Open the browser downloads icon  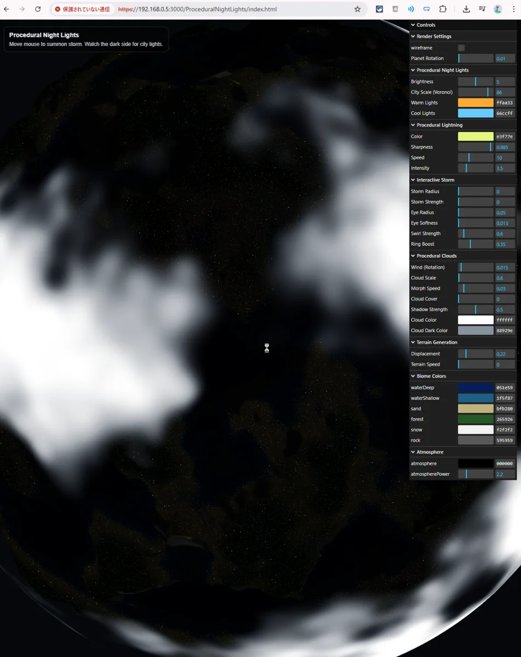[x=466, y=9]
